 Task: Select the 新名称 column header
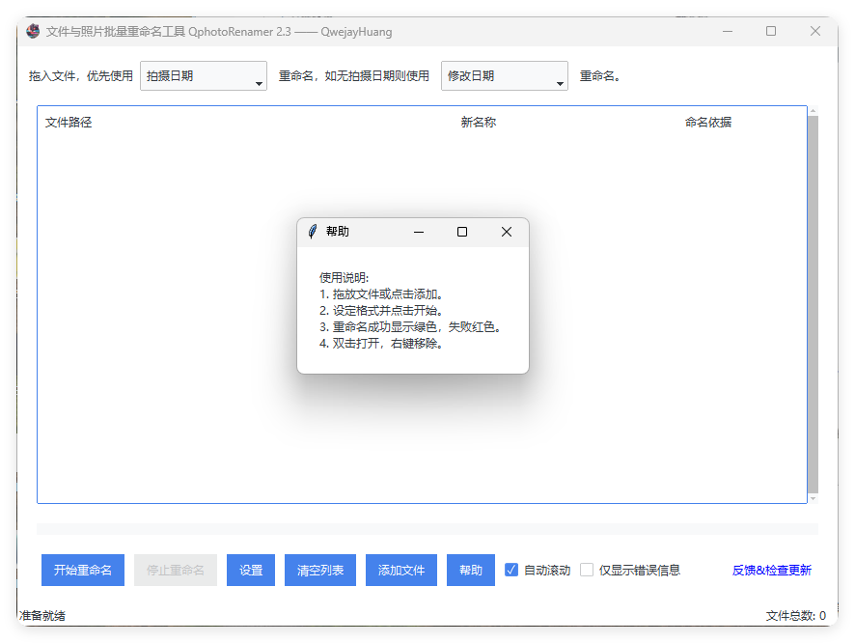(477, 122)
